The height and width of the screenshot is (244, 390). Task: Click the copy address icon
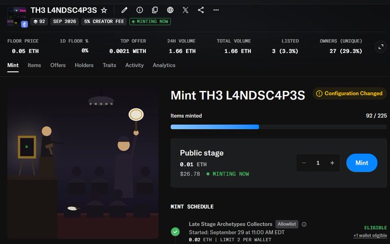pos(155,10)
